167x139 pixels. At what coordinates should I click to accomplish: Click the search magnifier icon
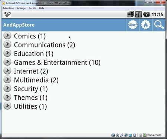(159, 25)
